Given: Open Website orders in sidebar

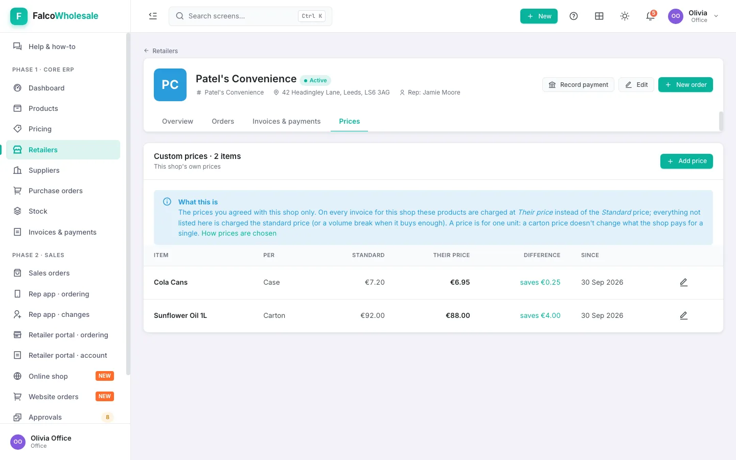Looking at the screenshot, I should click(63, 397).
